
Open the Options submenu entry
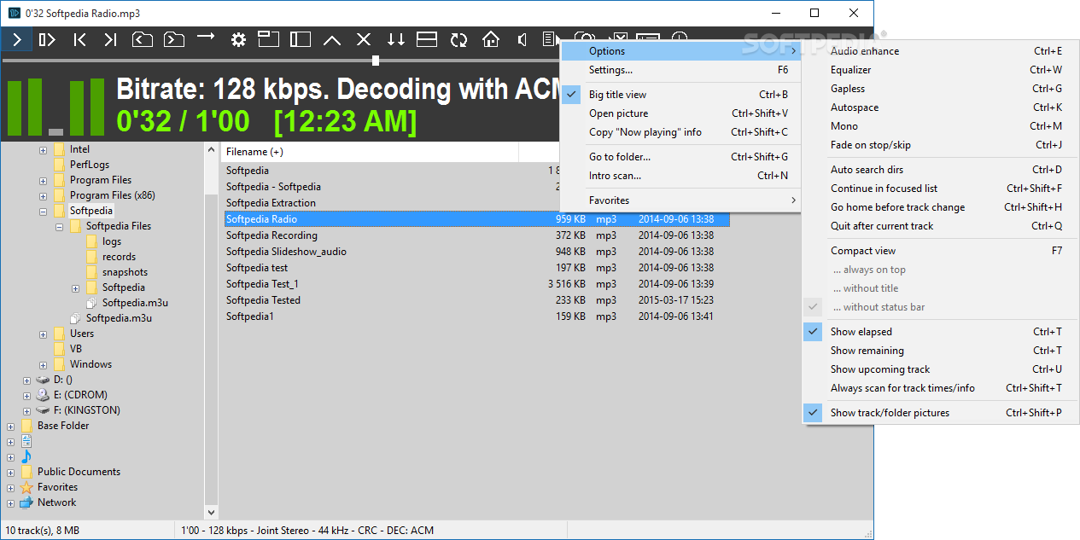680,51
